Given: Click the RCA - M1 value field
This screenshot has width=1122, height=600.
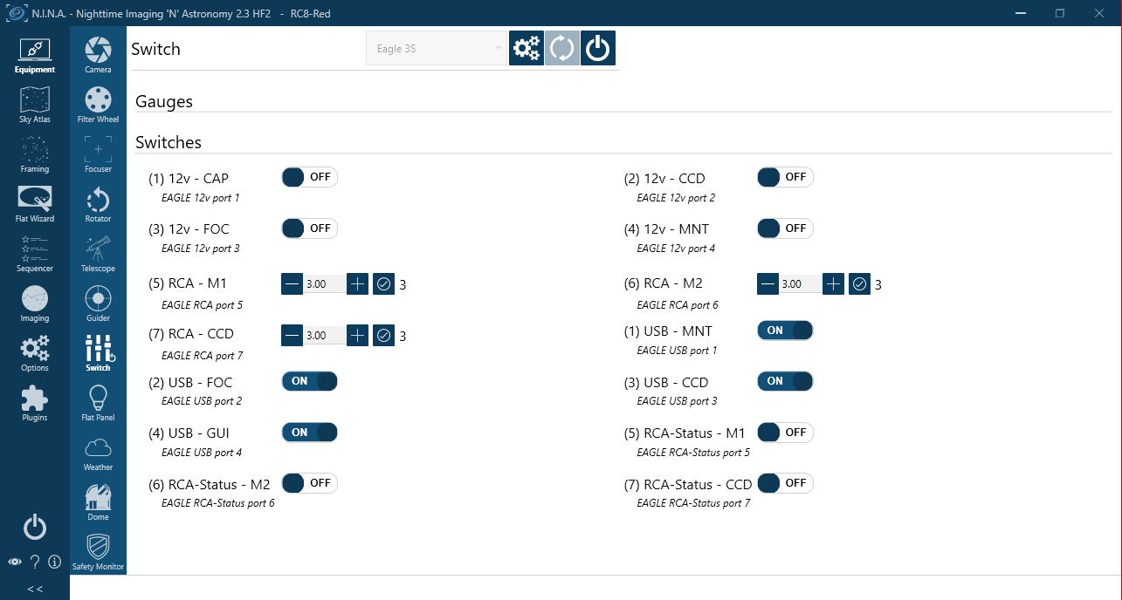Looking at the screenshot, I should click(x=325, y=284).
